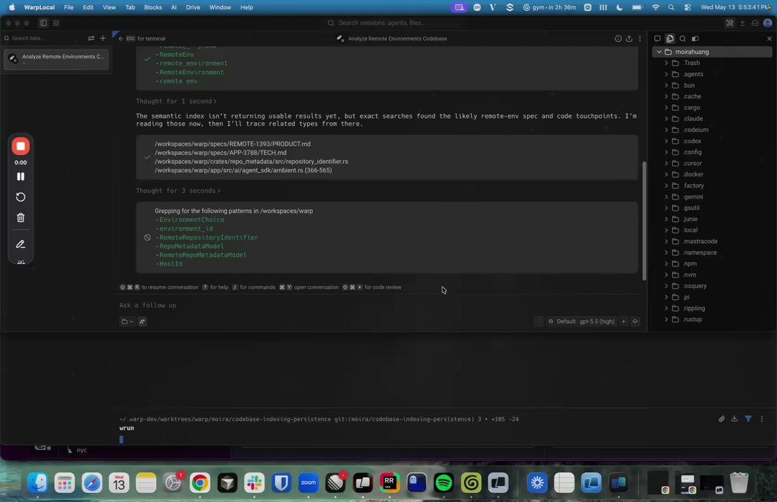This screenshot has height=502, width=777.
Task: Restart the recording using the circular arrow icon
Action: coord(20,197)
